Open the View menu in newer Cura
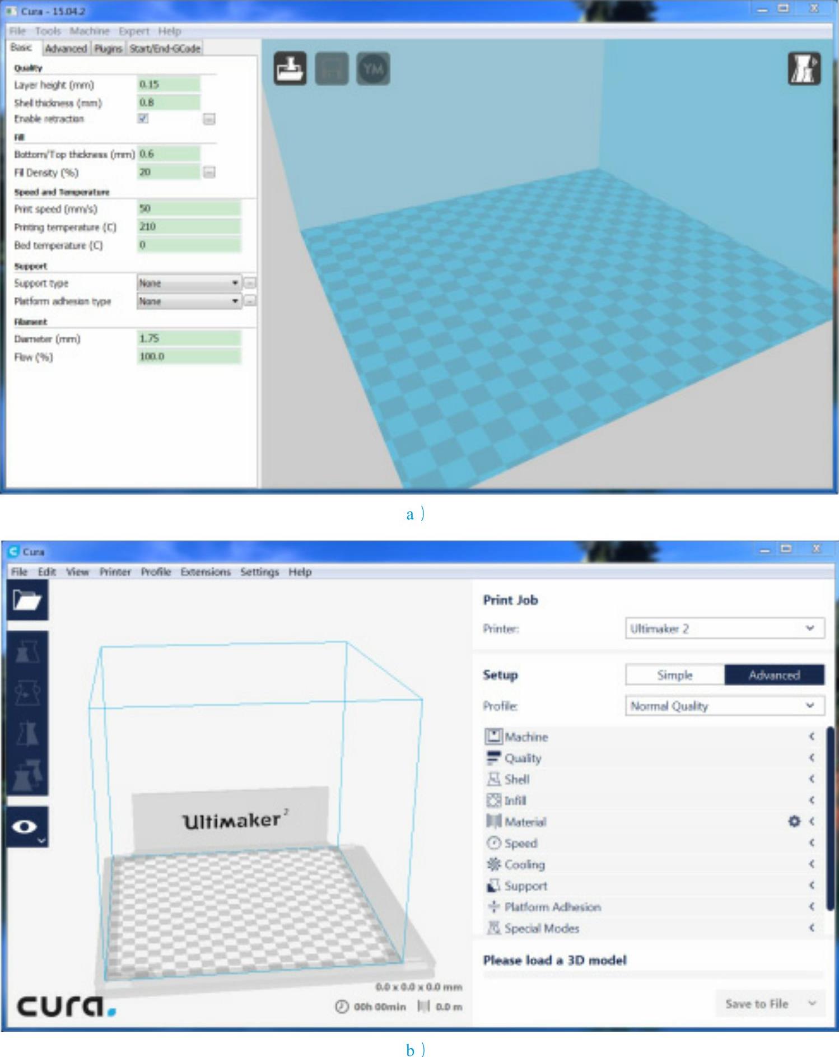 point(77,571)
